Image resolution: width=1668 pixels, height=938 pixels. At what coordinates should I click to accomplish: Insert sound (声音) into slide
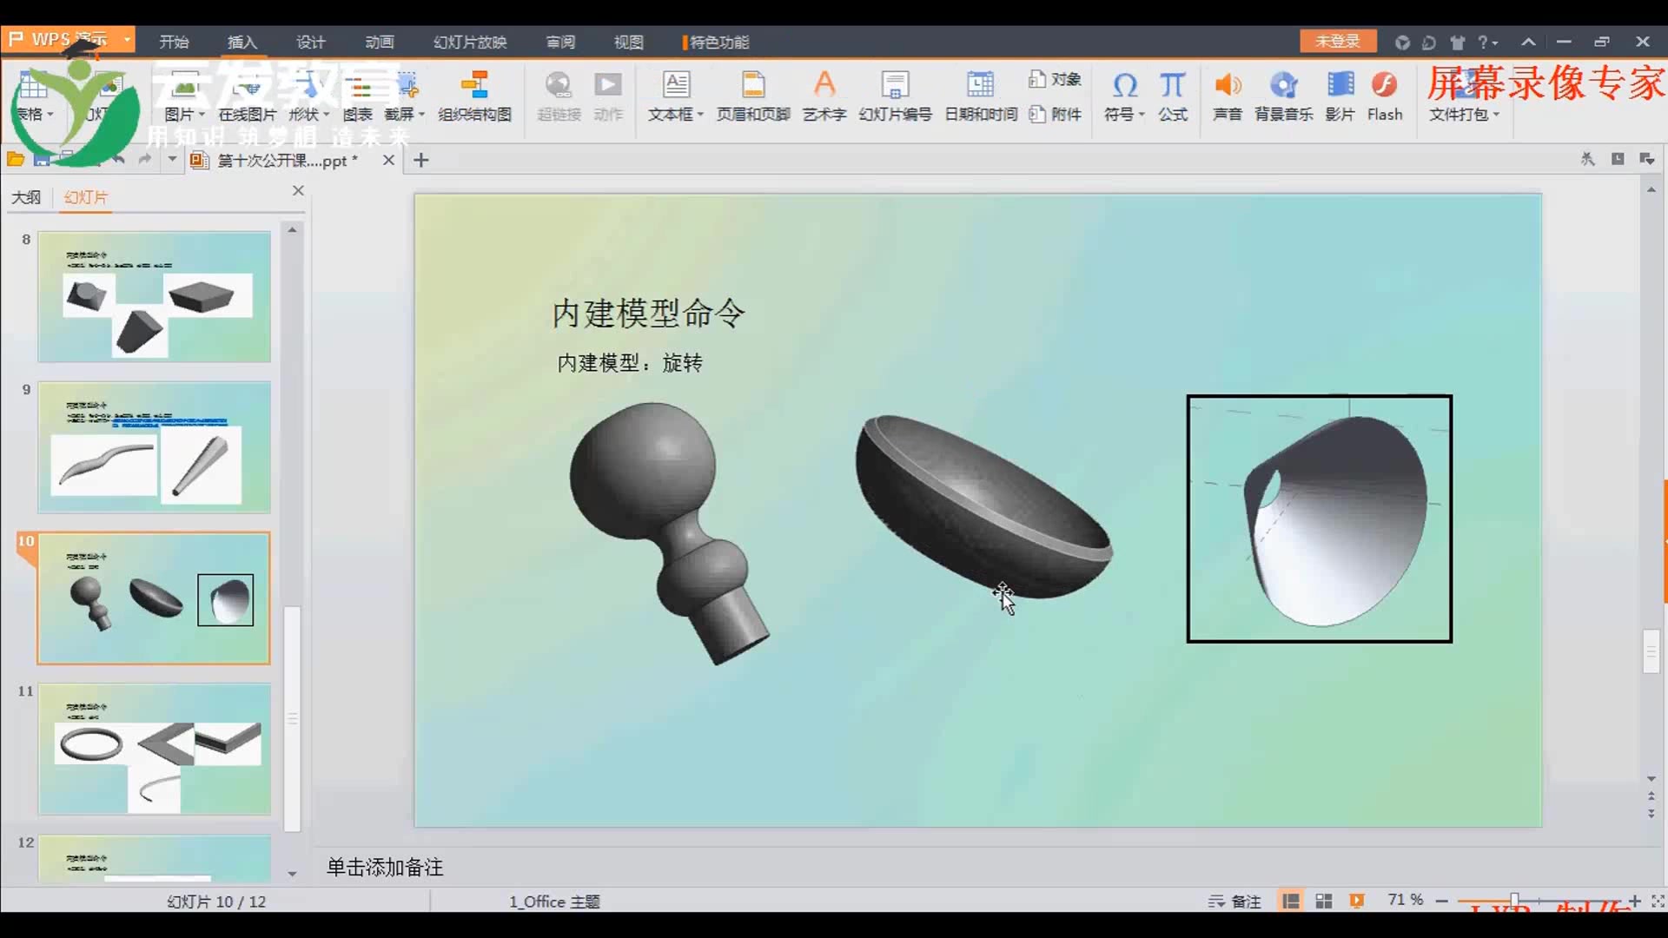pyautogui.click(x=1227, y=96)
